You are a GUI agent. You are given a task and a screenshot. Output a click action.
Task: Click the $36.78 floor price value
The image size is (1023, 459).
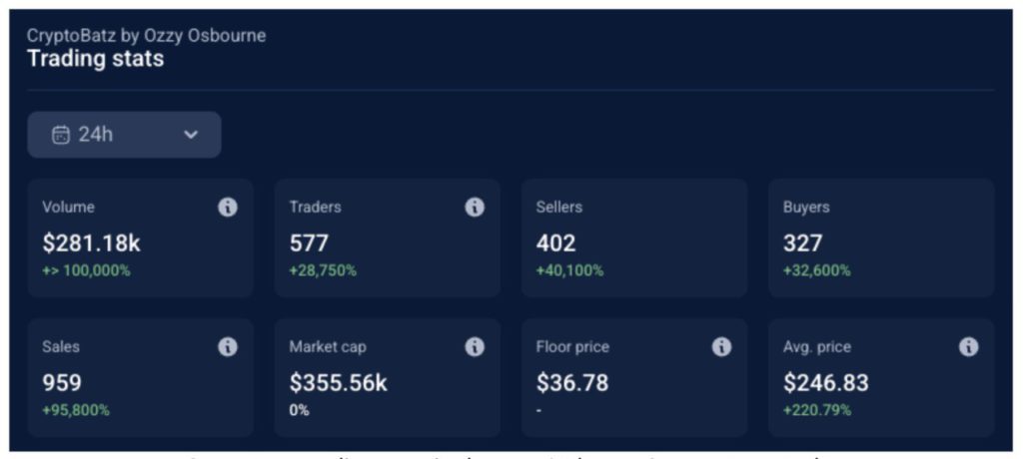tap(571, 382)
